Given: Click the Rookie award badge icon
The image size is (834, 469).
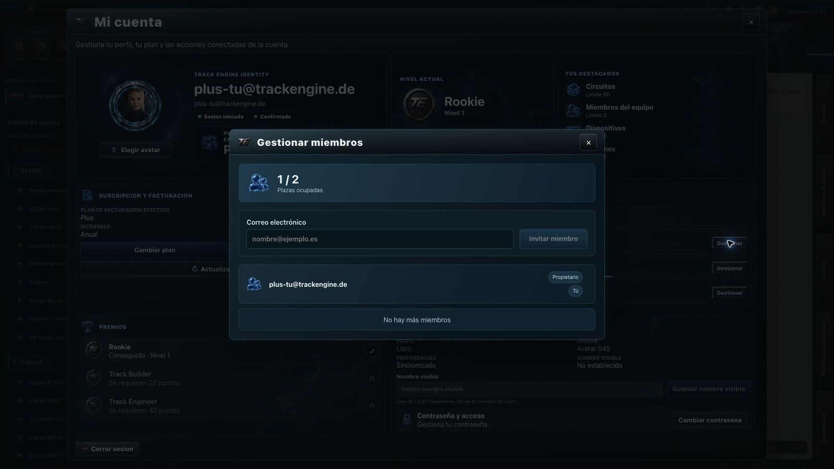Looking at the screenshot, I should point(94,350).
